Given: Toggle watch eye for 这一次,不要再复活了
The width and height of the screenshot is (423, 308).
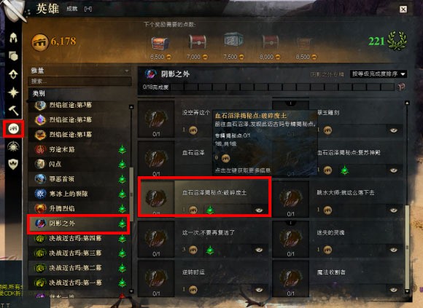Looking at the screenshot, I should (x=259, y=250).
